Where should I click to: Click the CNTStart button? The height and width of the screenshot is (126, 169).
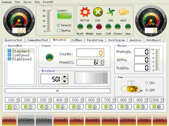click(x=26, y=120)
